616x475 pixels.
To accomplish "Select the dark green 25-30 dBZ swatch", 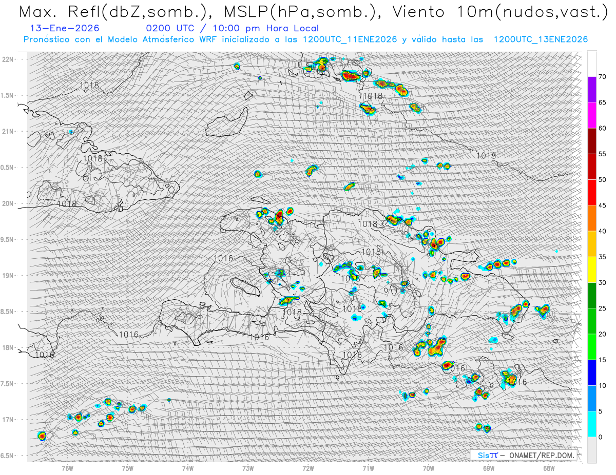I will [592, 295].
